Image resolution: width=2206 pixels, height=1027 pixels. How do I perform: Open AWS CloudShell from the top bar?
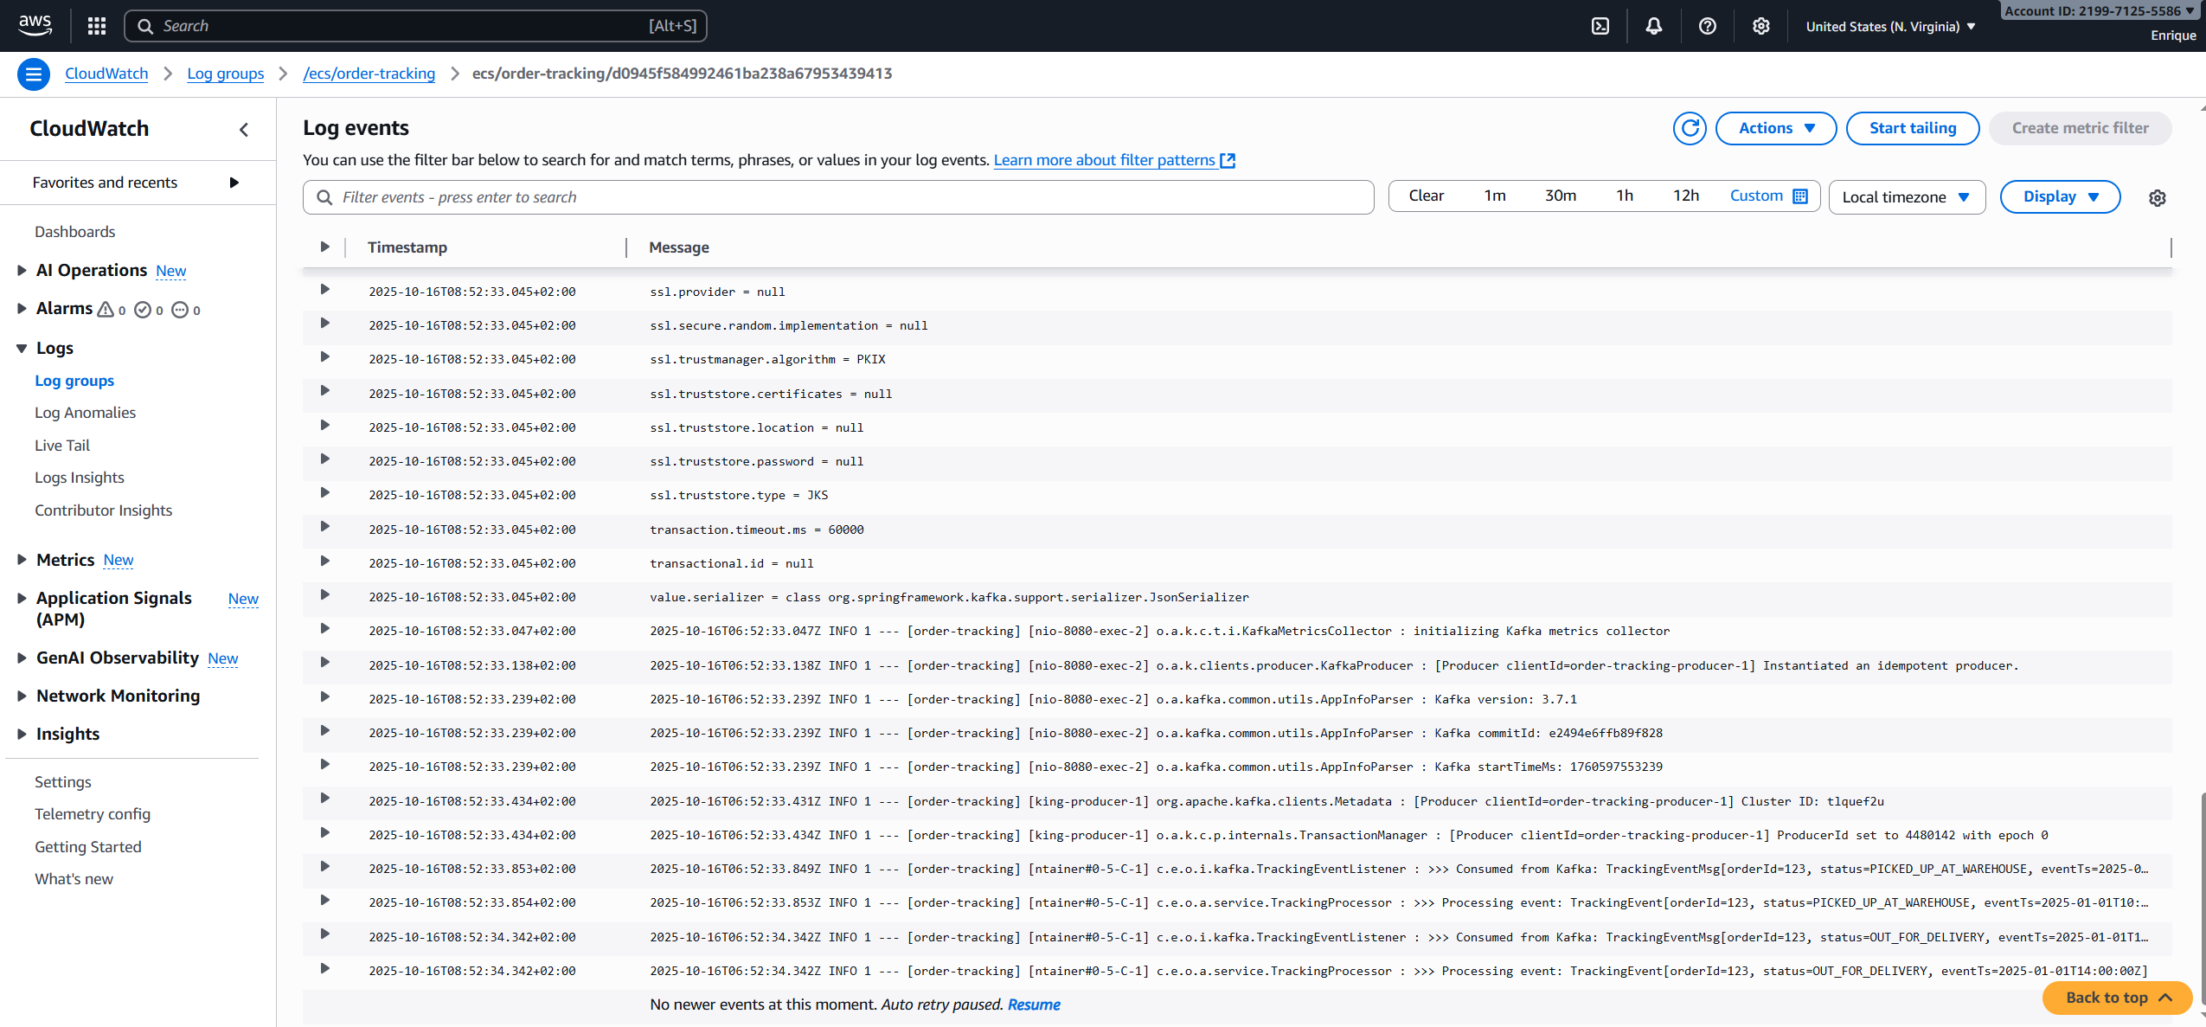point(1599,25)
